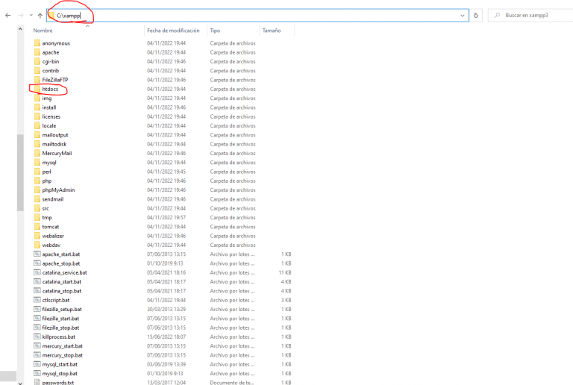The image size is (573, 385).
Task: Select the tomcat folder
Action: coord(51,226)
